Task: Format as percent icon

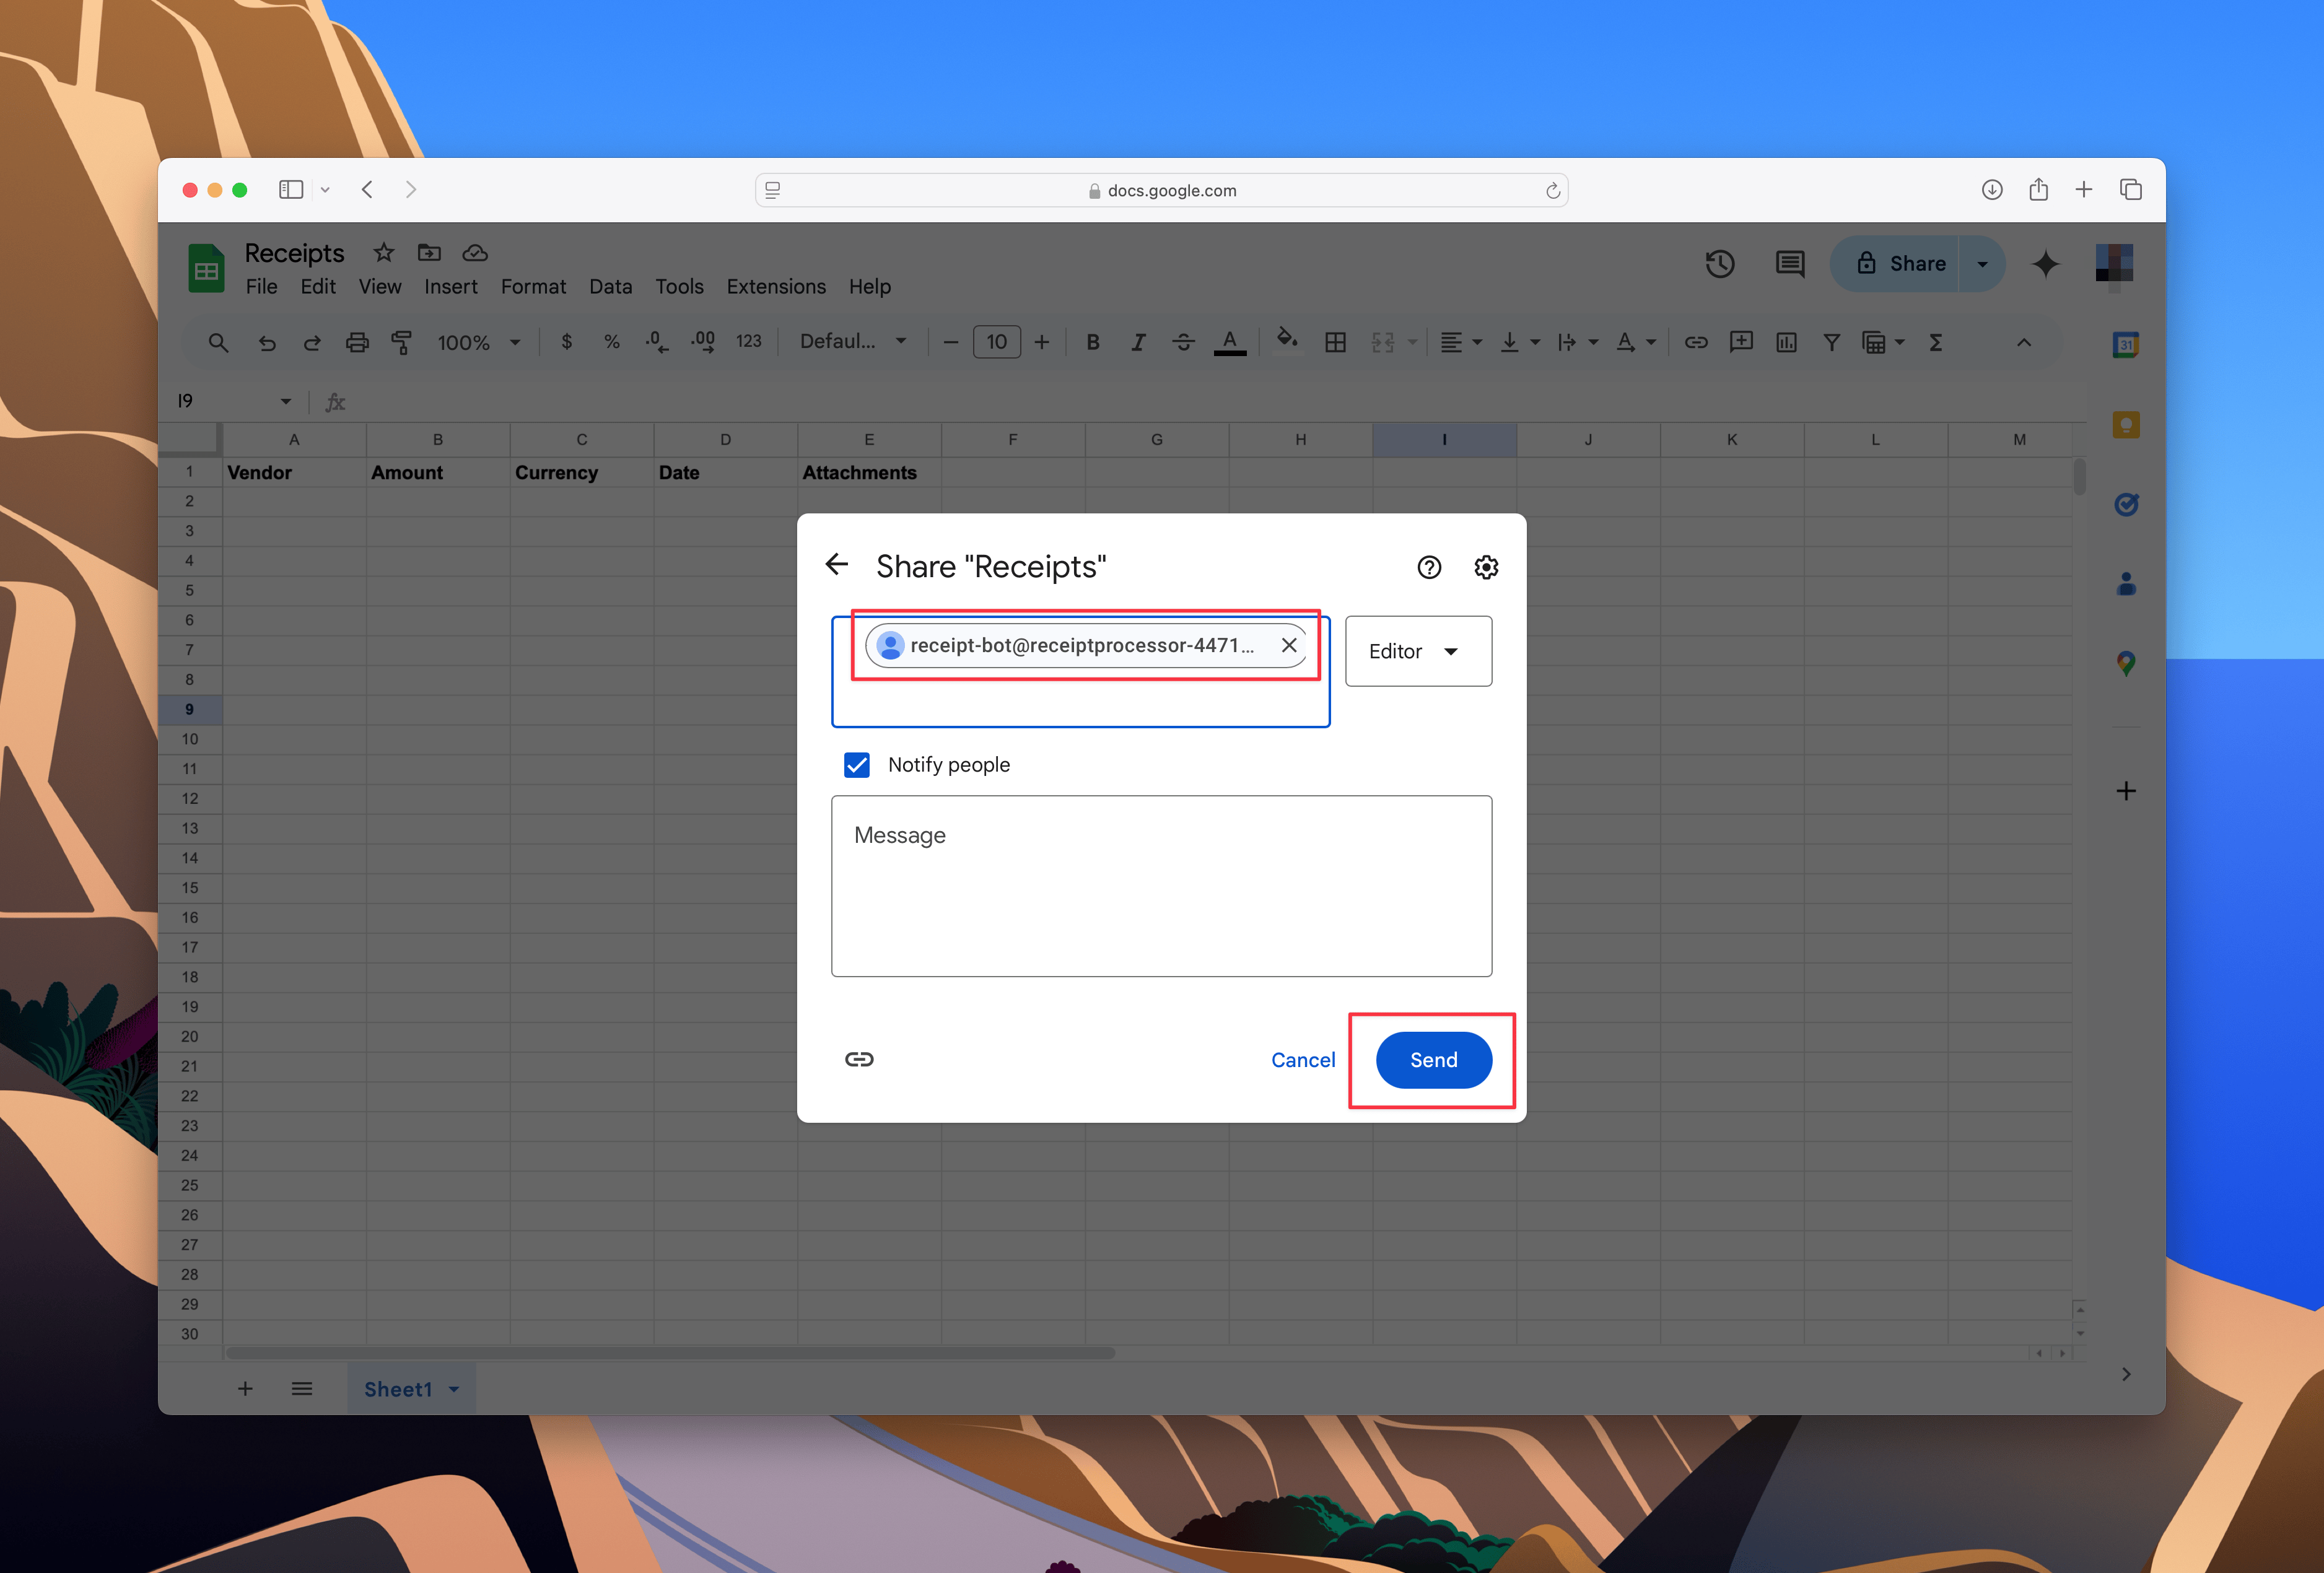Action: 612,342
